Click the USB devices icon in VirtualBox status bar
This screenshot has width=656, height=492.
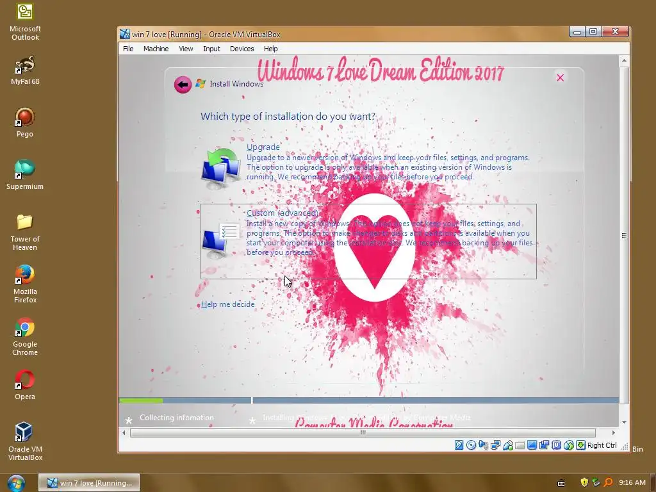pos(508,445)
